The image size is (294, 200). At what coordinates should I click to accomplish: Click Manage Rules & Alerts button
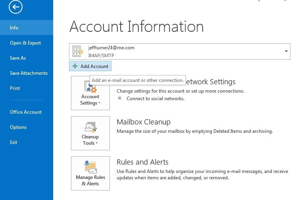pyautogui.click(x=90, y=173)
